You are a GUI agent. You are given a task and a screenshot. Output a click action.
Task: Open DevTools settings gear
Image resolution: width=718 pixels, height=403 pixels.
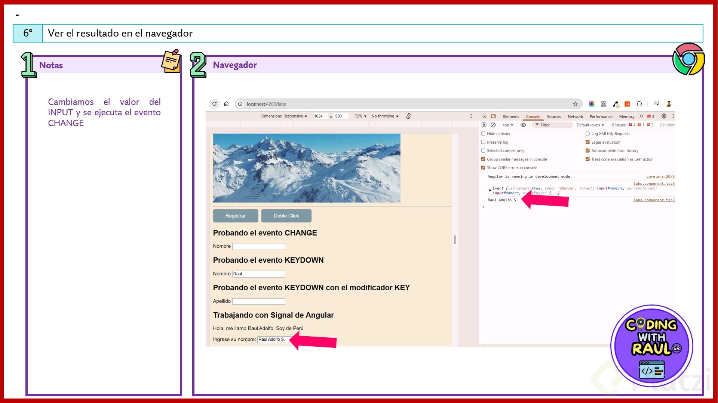click(664, 116)
